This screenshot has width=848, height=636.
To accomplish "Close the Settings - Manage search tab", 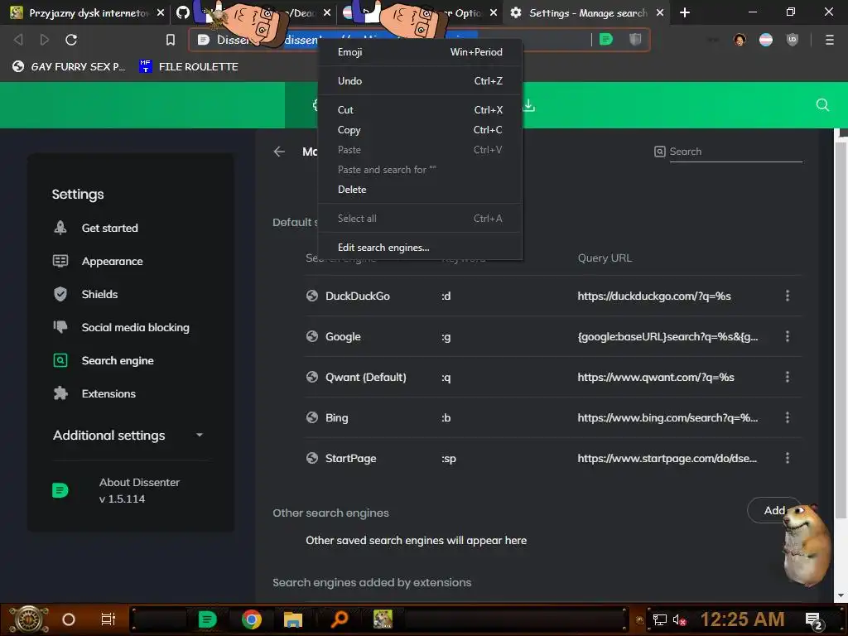I will (x=660, y=12).
